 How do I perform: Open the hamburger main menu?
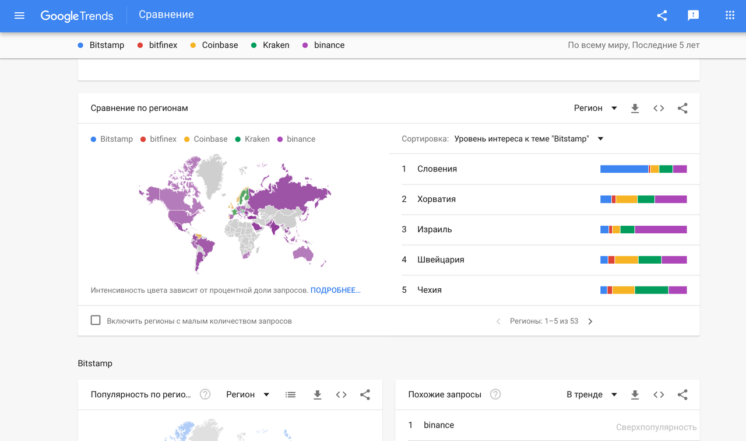[x=19, y=16]
